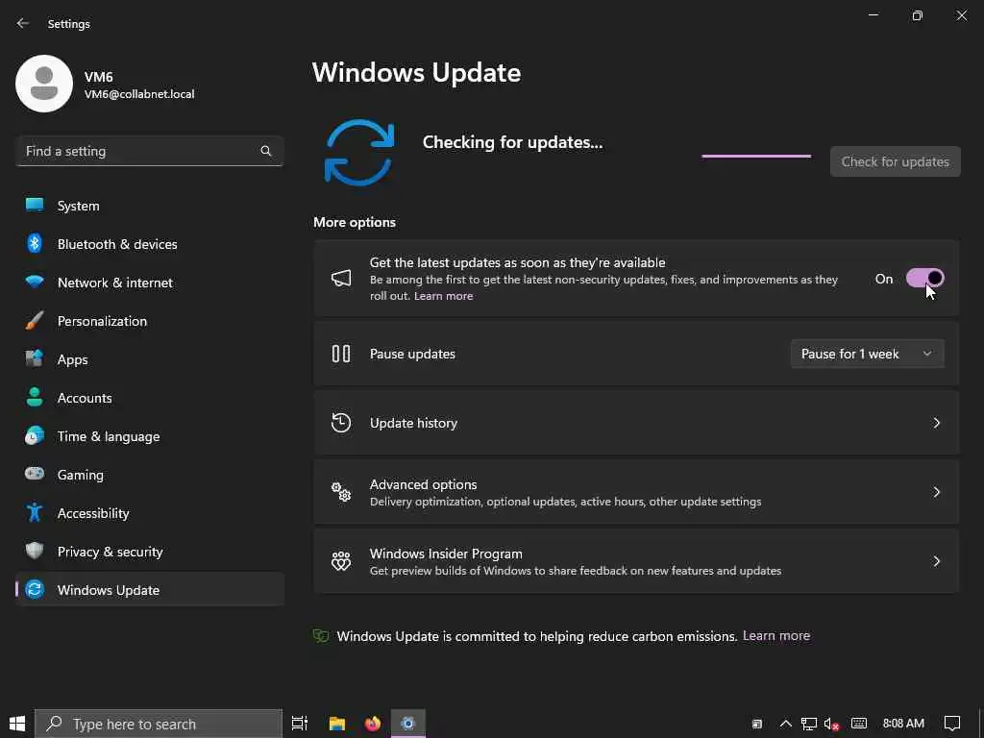
Task: Open Gaming settings category
Action: click(149, 475)
